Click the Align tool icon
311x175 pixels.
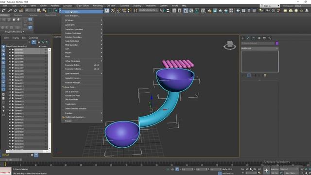[x=168, y=11]
